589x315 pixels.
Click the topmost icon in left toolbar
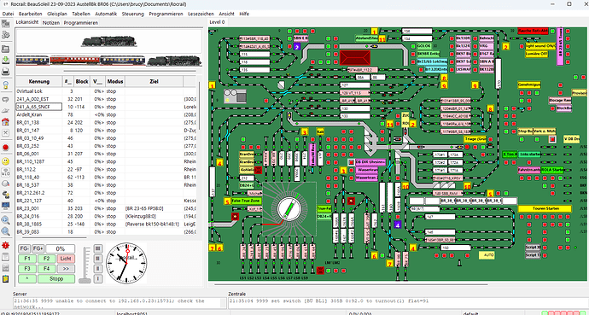[x=6, y=24]
